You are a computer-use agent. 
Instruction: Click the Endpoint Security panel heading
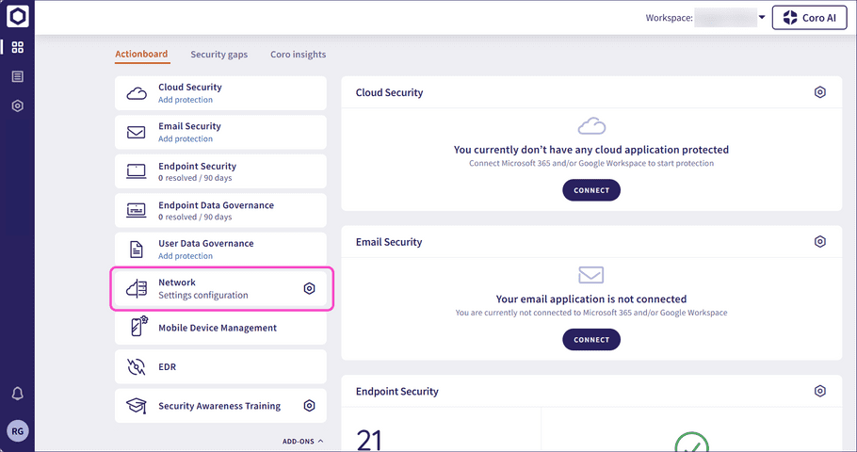[x=397, y=392]
